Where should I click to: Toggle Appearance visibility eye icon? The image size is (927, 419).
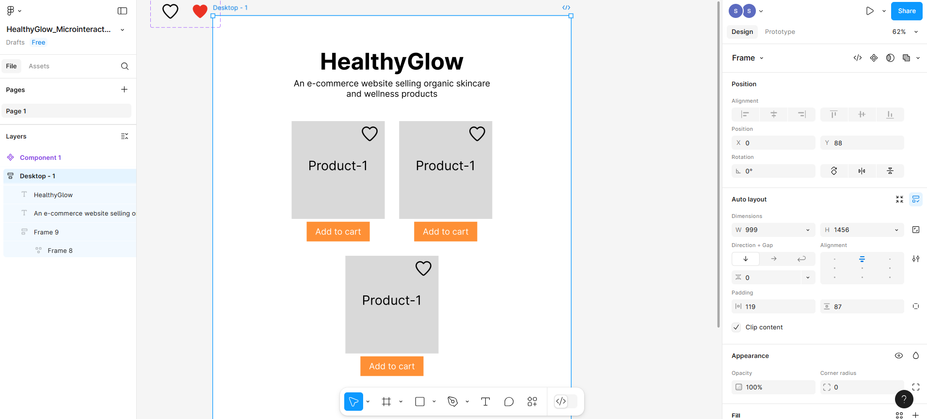[898, 356]
